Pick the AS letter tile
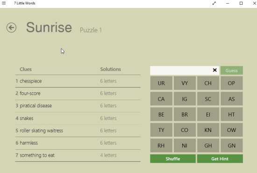The width and height of the screenshot is (257, 173). [231, 99]
